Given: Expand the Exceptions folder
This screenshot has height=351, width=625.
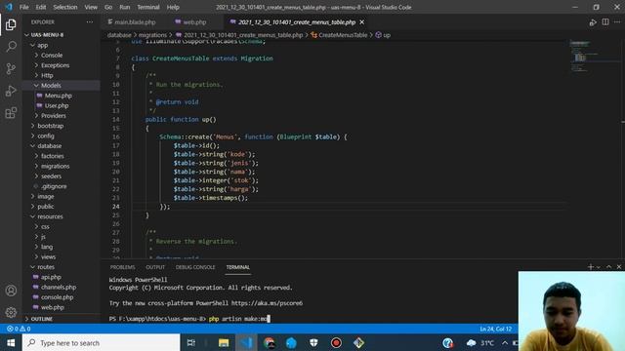Looking at the screenshot, I should (x=55, y=65).
